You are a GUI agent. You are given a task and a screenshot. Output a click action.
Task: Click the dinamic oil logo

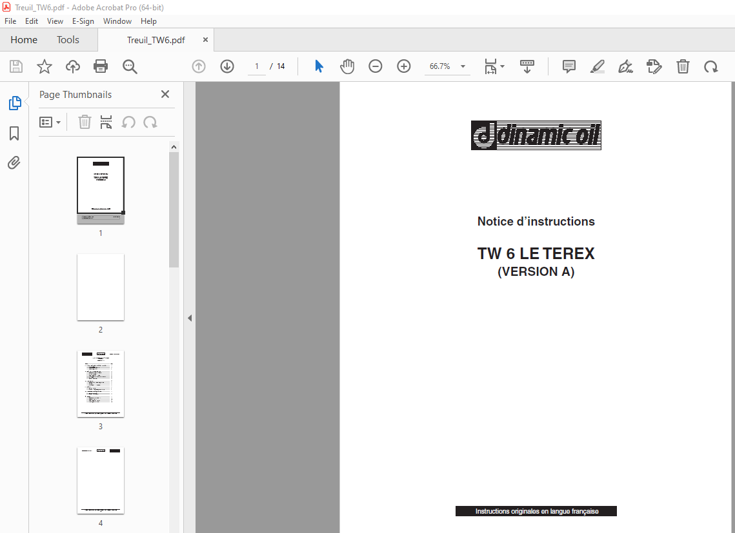536,135
